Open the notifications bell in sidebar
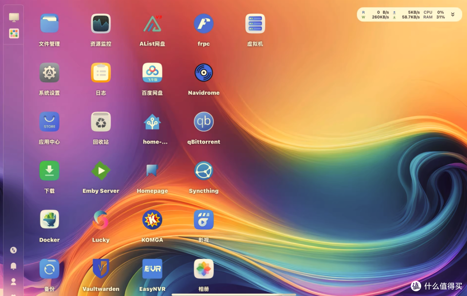 coord(13,266)
